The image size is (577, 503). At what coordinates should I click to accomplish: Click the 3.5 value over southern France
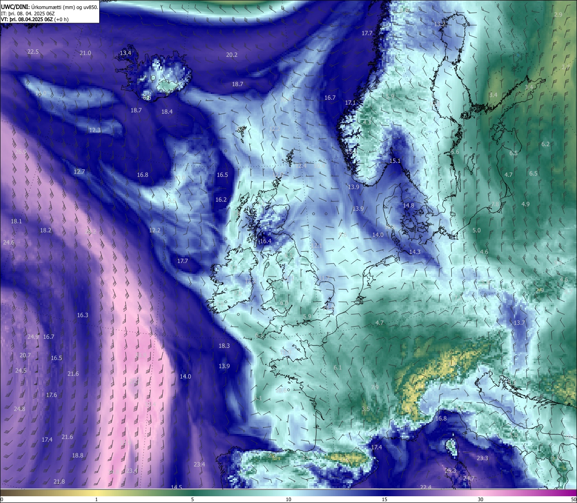(x=366, y=409)
